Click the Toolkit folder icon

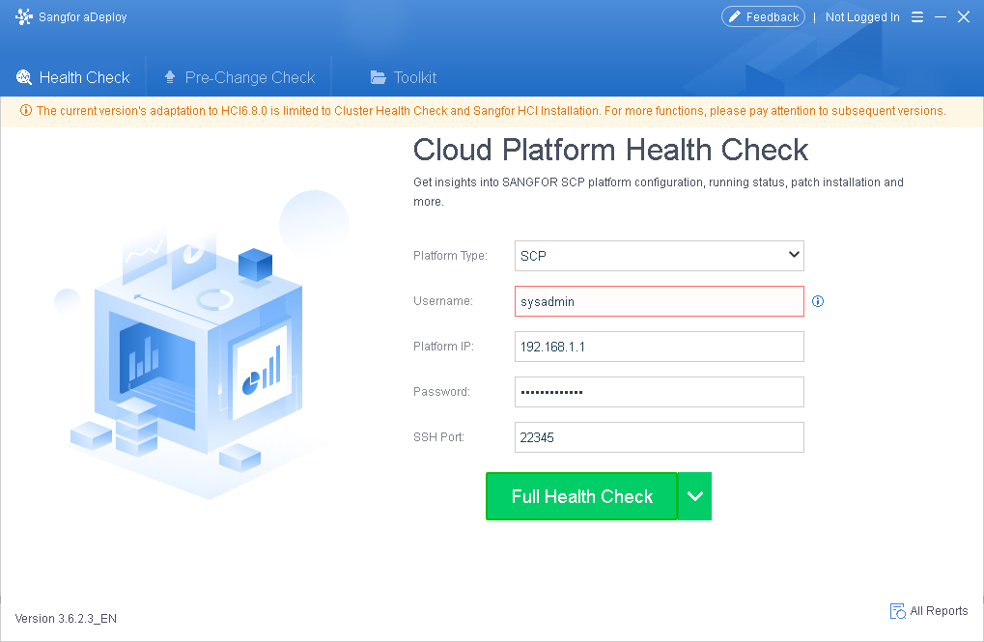[x=378, y=77]
